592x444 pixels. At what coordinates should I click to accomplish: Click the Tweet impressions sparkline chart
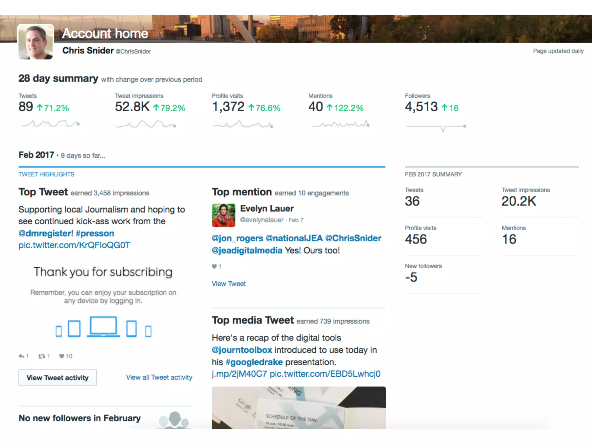click(146, 125)
